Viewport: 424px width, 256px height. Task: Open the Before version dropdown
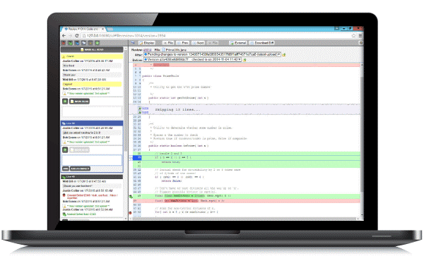coord(192,59)
